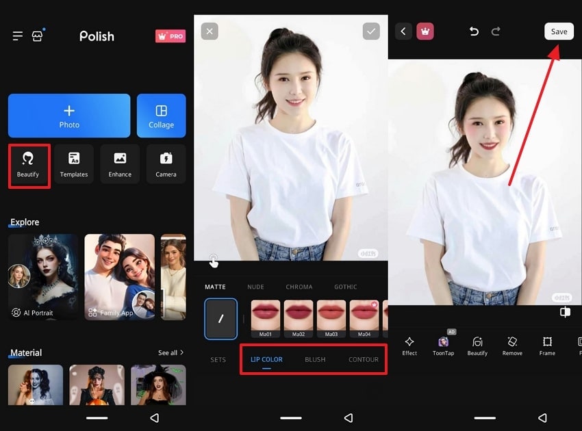This screenshot has width=582, height=431.
Task: Open the BLUSH tab
Action: [316, 359]
